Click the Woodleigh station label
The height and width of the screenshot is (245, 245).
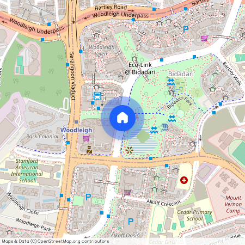pos(76,130)
